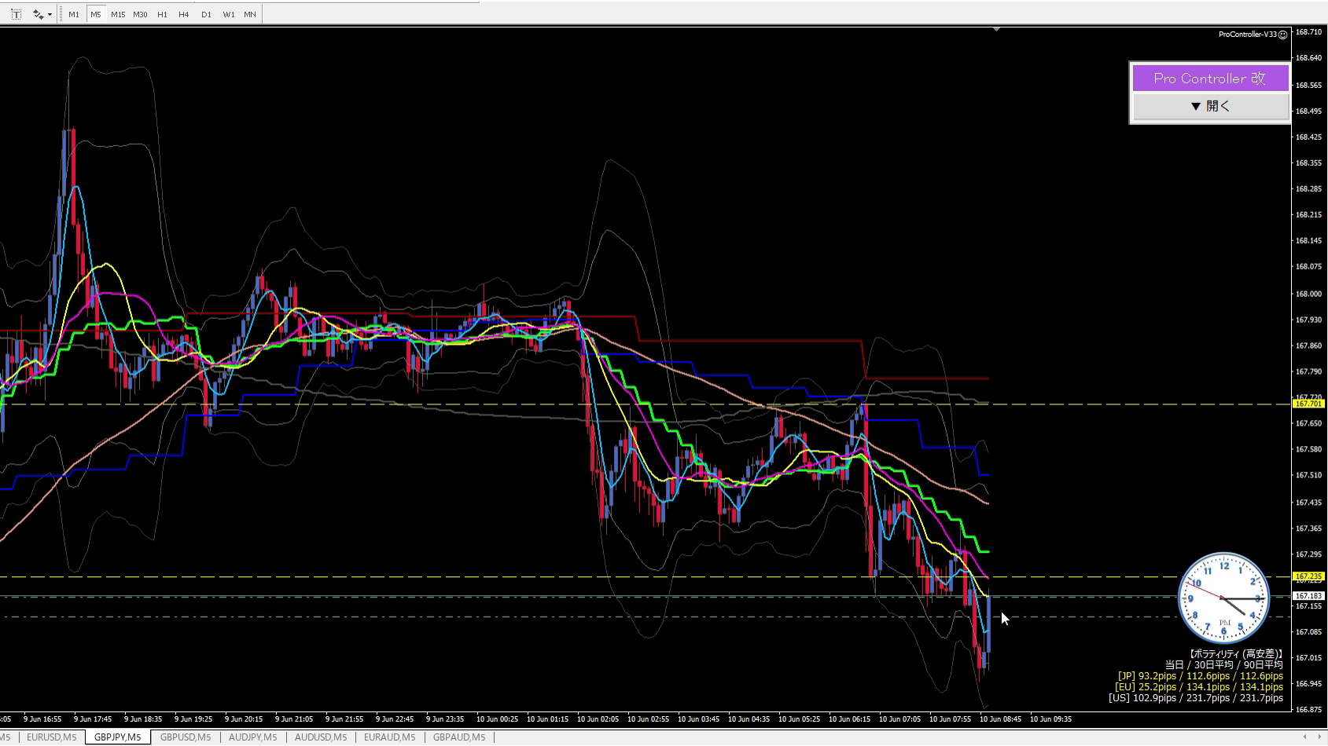Click the 168.000 price scale label

pyautogui.click(x=1308, y=294)
